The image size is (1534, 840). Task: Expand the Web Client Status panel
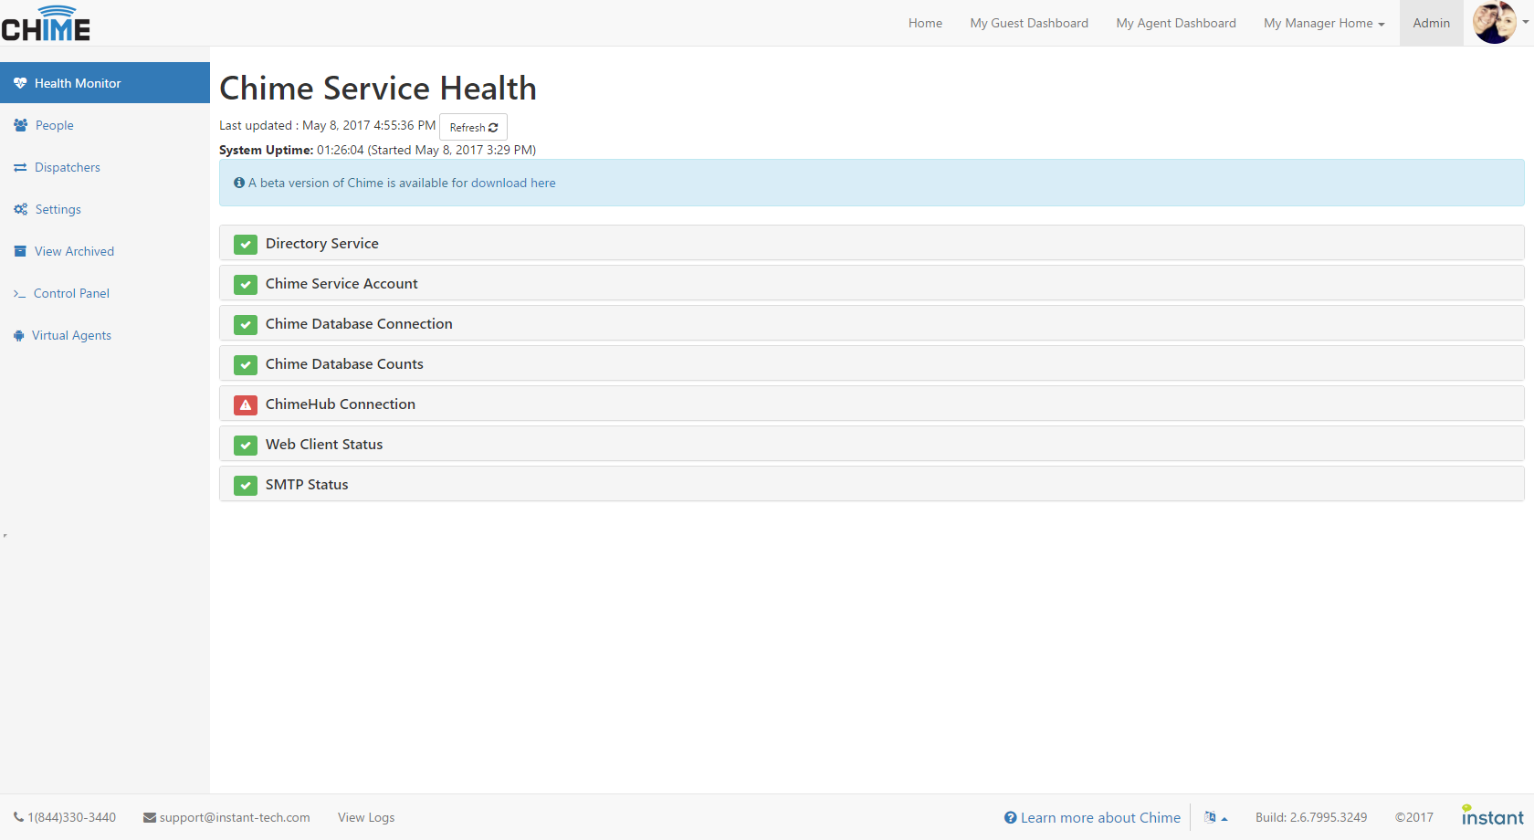[x=872, y=444]
